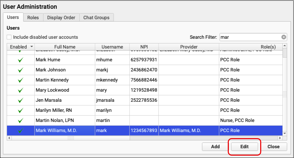Switch to the Roles tab
The width and height of the screenshot is (294, 158).
pyautogui.click(x=33, y=18)
